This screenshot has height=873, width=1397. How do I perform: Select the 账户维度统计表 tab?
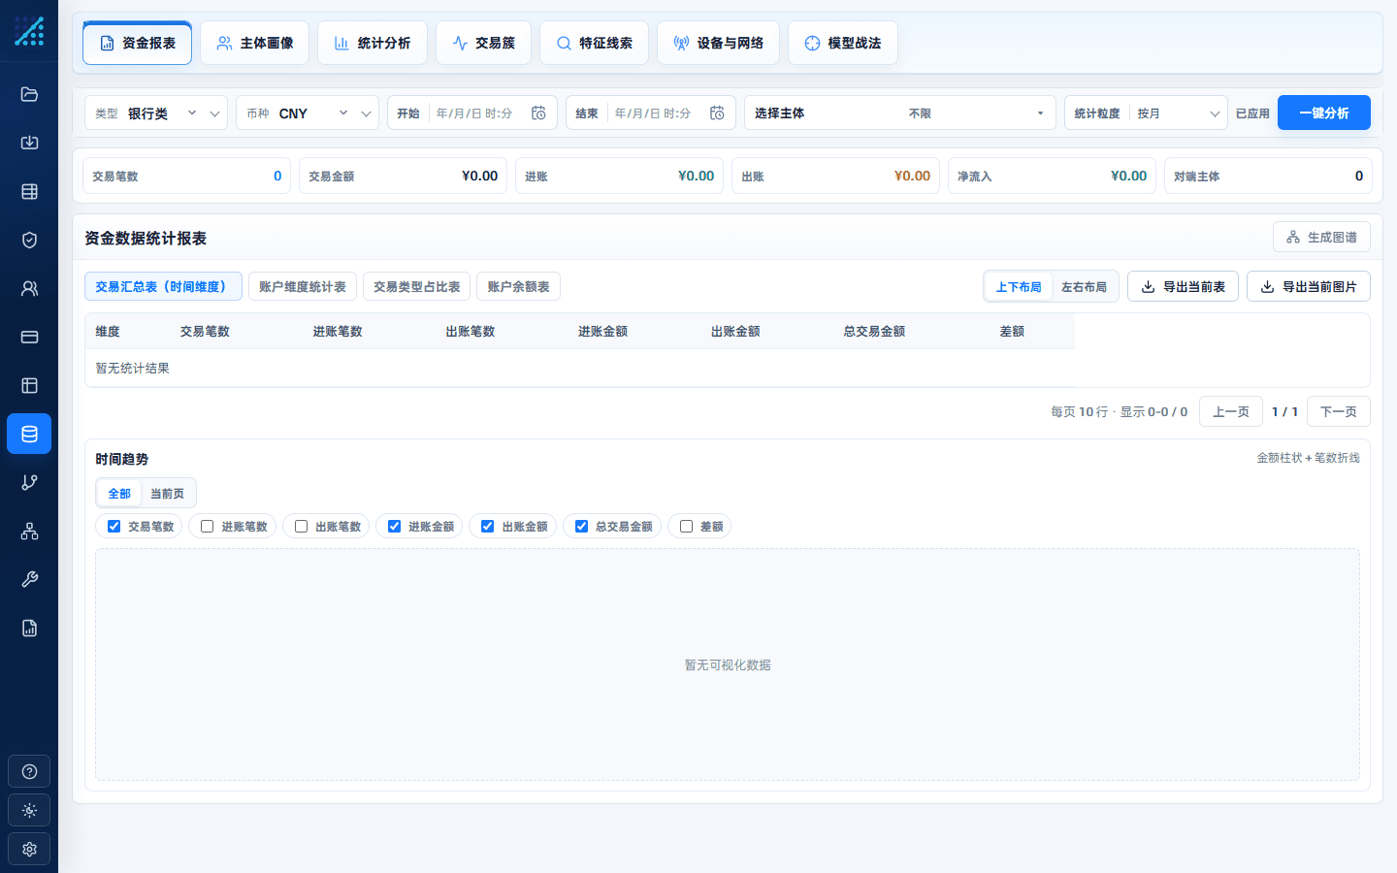pos(303,286)
